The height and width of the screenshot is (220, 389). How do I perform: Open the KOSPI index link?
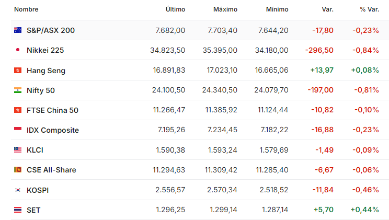coord(38,190)
